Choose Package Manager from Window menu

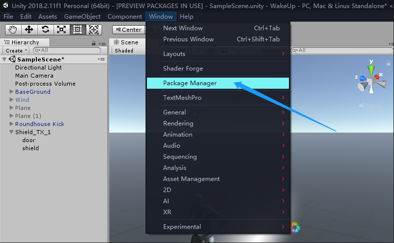coord(218,83)
